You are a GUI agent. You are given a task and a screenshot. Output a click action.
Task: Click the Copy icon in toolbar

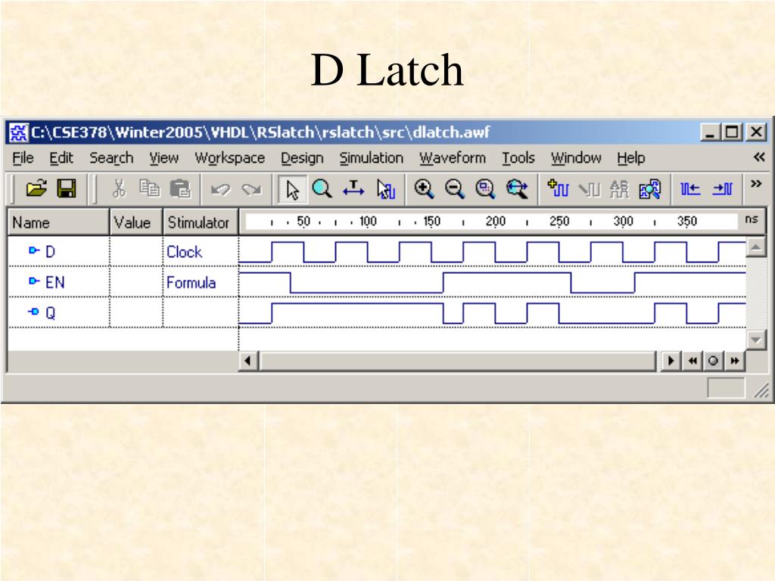(x=149, y=188)
